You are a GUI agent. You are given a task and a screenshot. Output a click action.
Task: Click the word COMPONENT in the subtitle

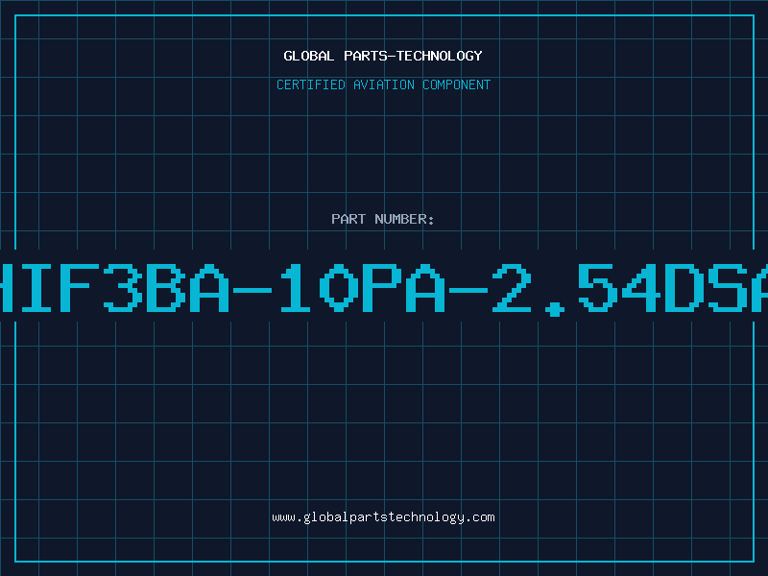click(457, 84)
